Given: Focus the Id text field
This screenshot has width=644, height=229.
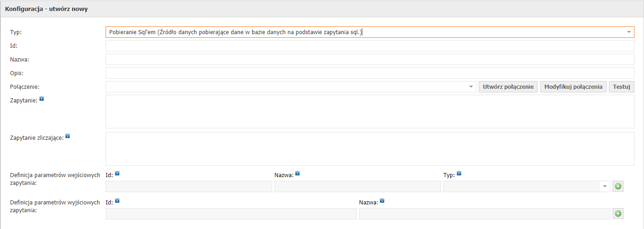Looking at the screenshot, I should [370, 46].
